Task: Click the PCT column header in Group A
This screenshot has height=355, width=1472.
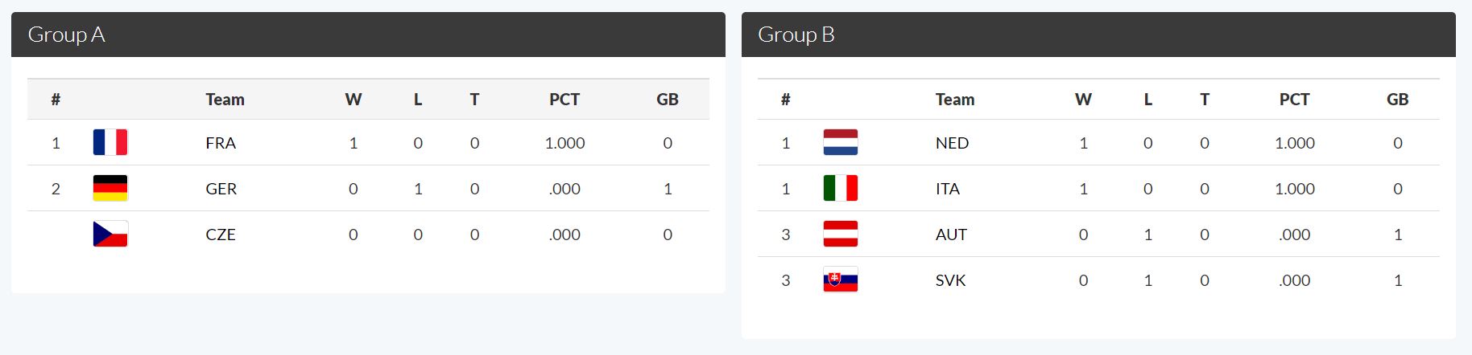Action: click(x=564, y=100)
